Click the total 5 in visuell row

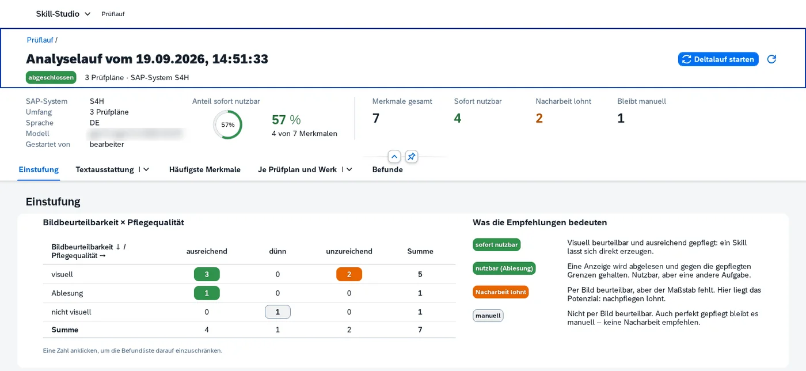pyautogui.click(x=420, y=274)
